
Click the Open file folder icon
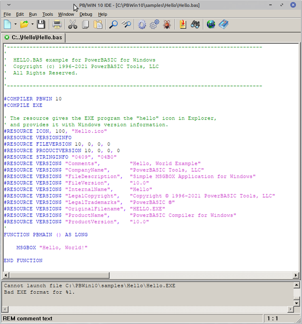coord(24,24)
